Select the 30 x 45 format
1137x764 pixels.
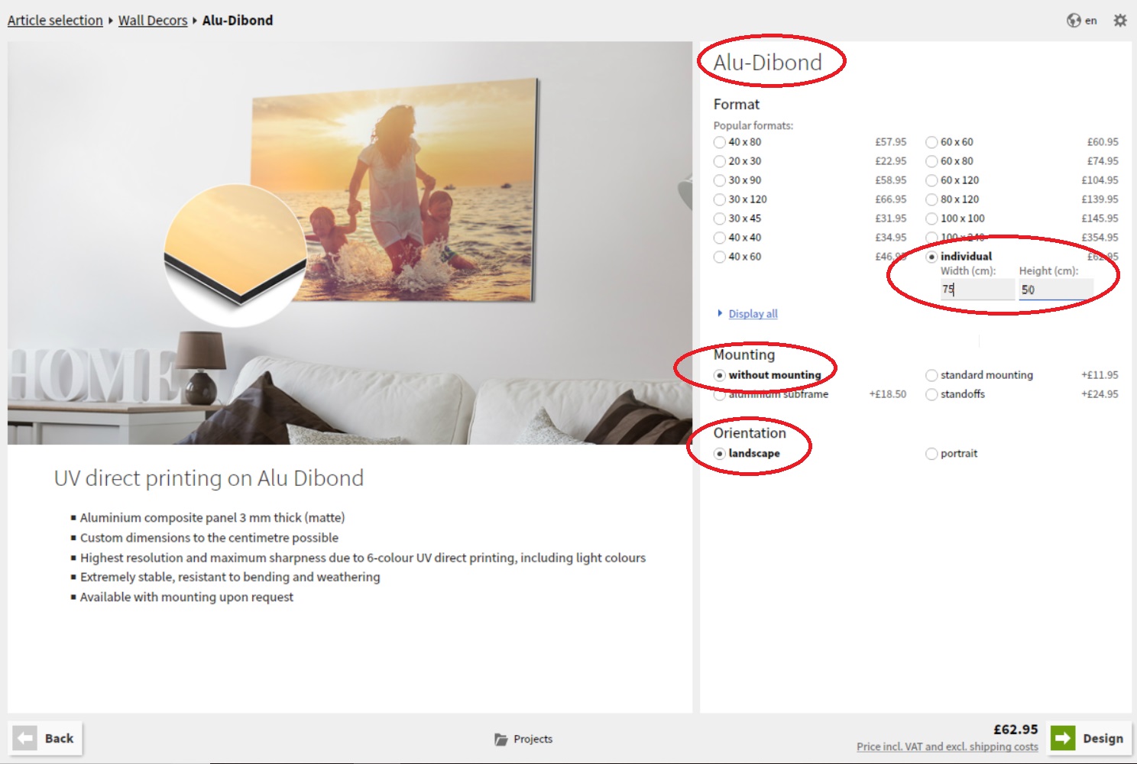pos(720,219)
